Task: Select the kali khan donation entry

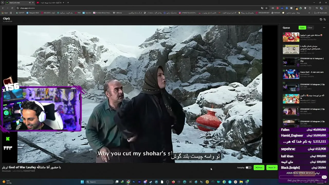Action: 304,156
